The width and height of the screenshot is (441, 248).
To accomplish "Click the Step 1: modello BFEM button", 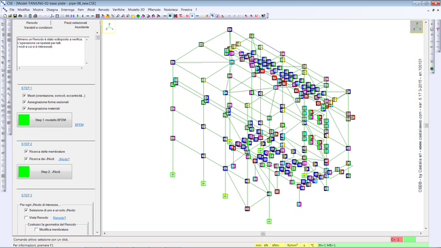I will point(44,120).
